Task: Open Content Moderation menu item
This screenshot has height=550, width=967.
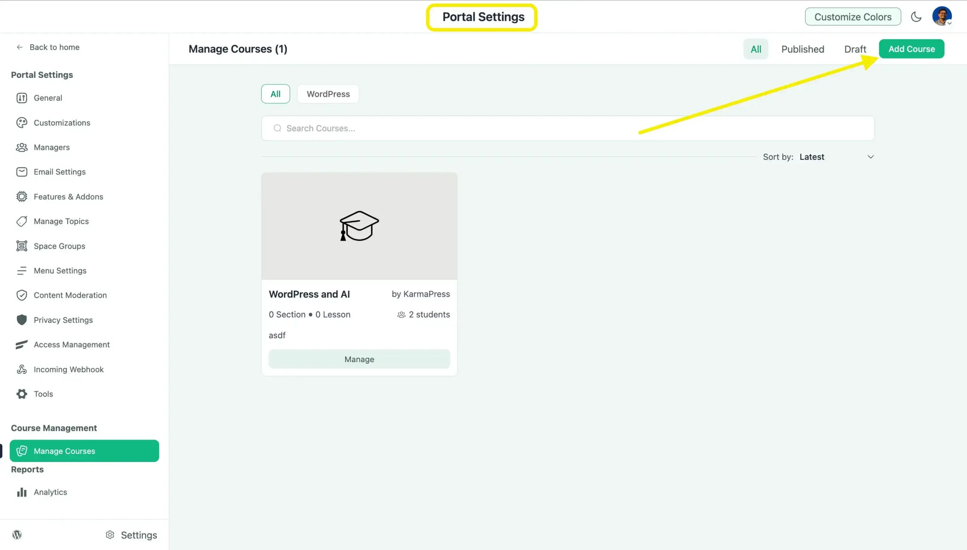Action: click(x=84, y=295)
